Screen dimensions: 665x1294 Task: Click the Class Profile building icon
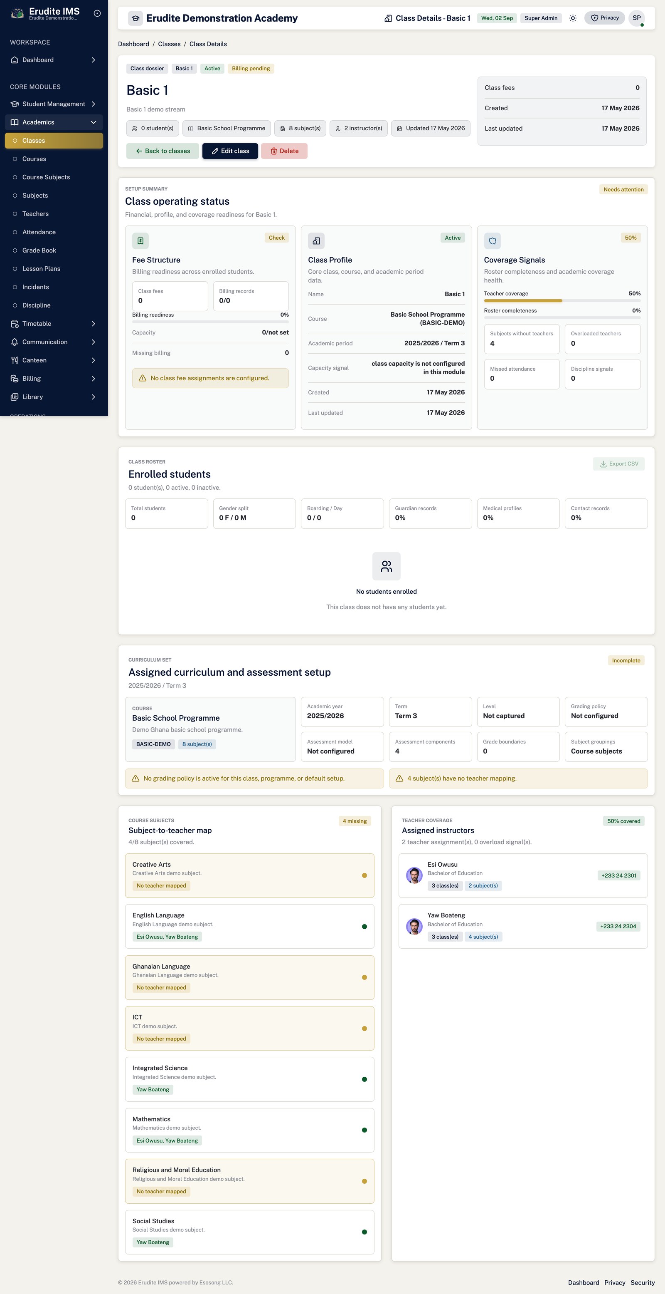coord(316,241)
